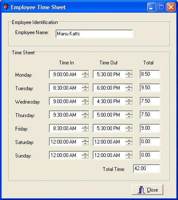
Task: Select Tuesday Total box showing 9.50
Action: (150, 88)
